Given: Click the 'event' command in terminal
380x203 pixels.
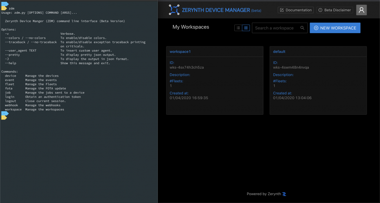Looking at the screenshot, I should (9, 80).
